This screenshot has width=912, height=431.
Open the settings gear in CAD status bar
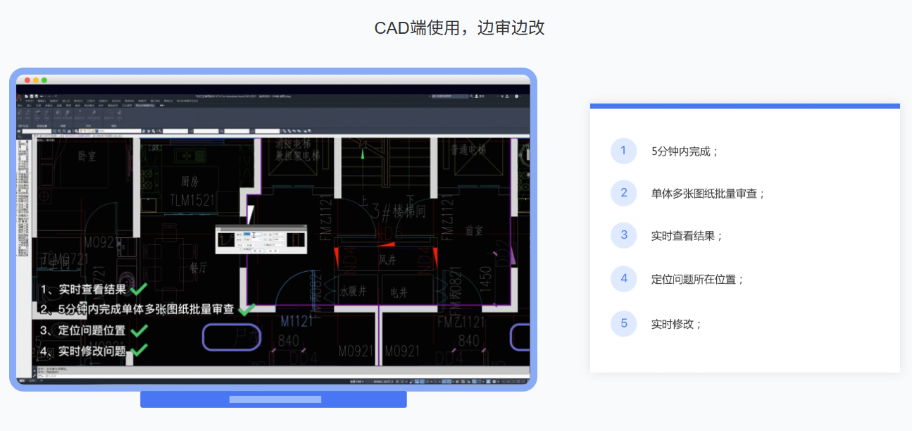click(494, 381)
